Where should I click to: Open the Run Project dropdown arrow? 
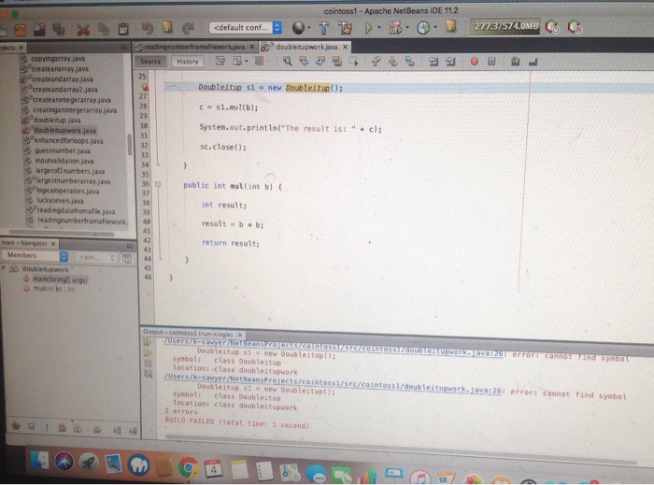(379, 27)
